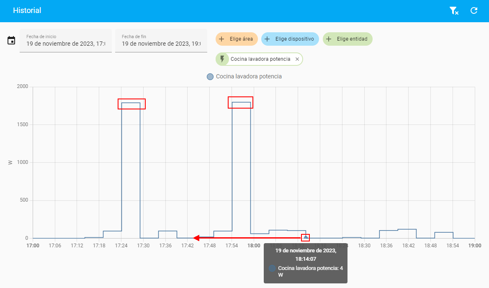Viewport: 489px width, 288px height.
Task: Click plus icon on Elige dispositivo chip
Action: tap(267, 39)
